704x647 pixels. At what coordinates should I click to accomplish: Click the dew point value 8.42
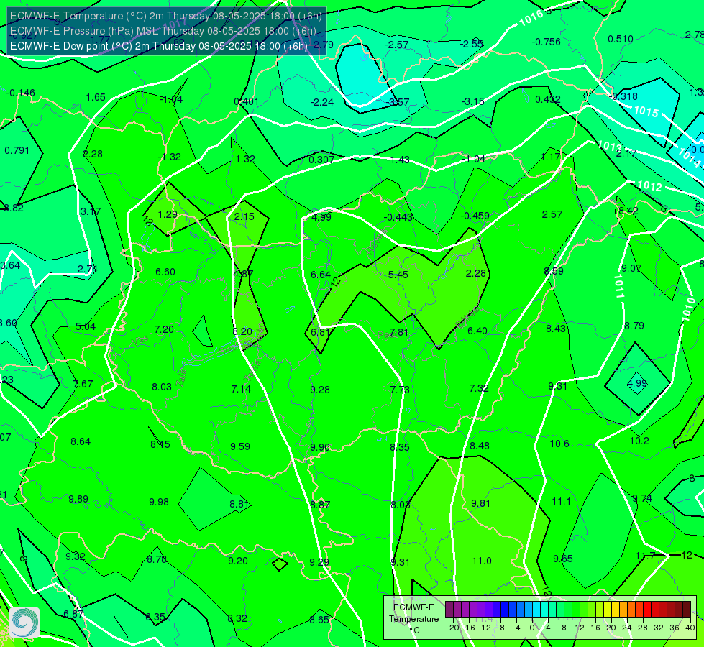[x=628, y=211]
